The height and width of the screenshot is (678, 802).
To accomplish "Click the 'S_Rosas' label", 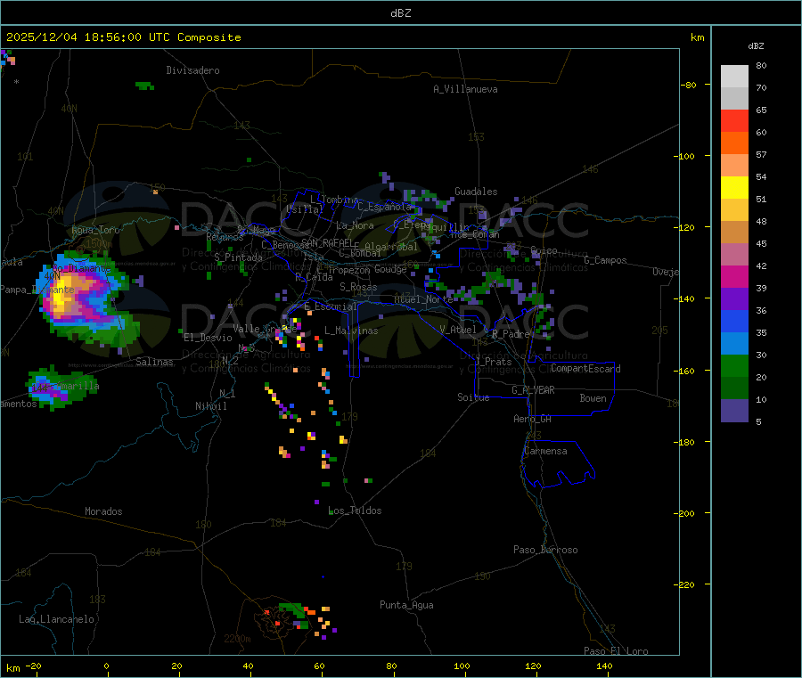I will coord(358,287).
